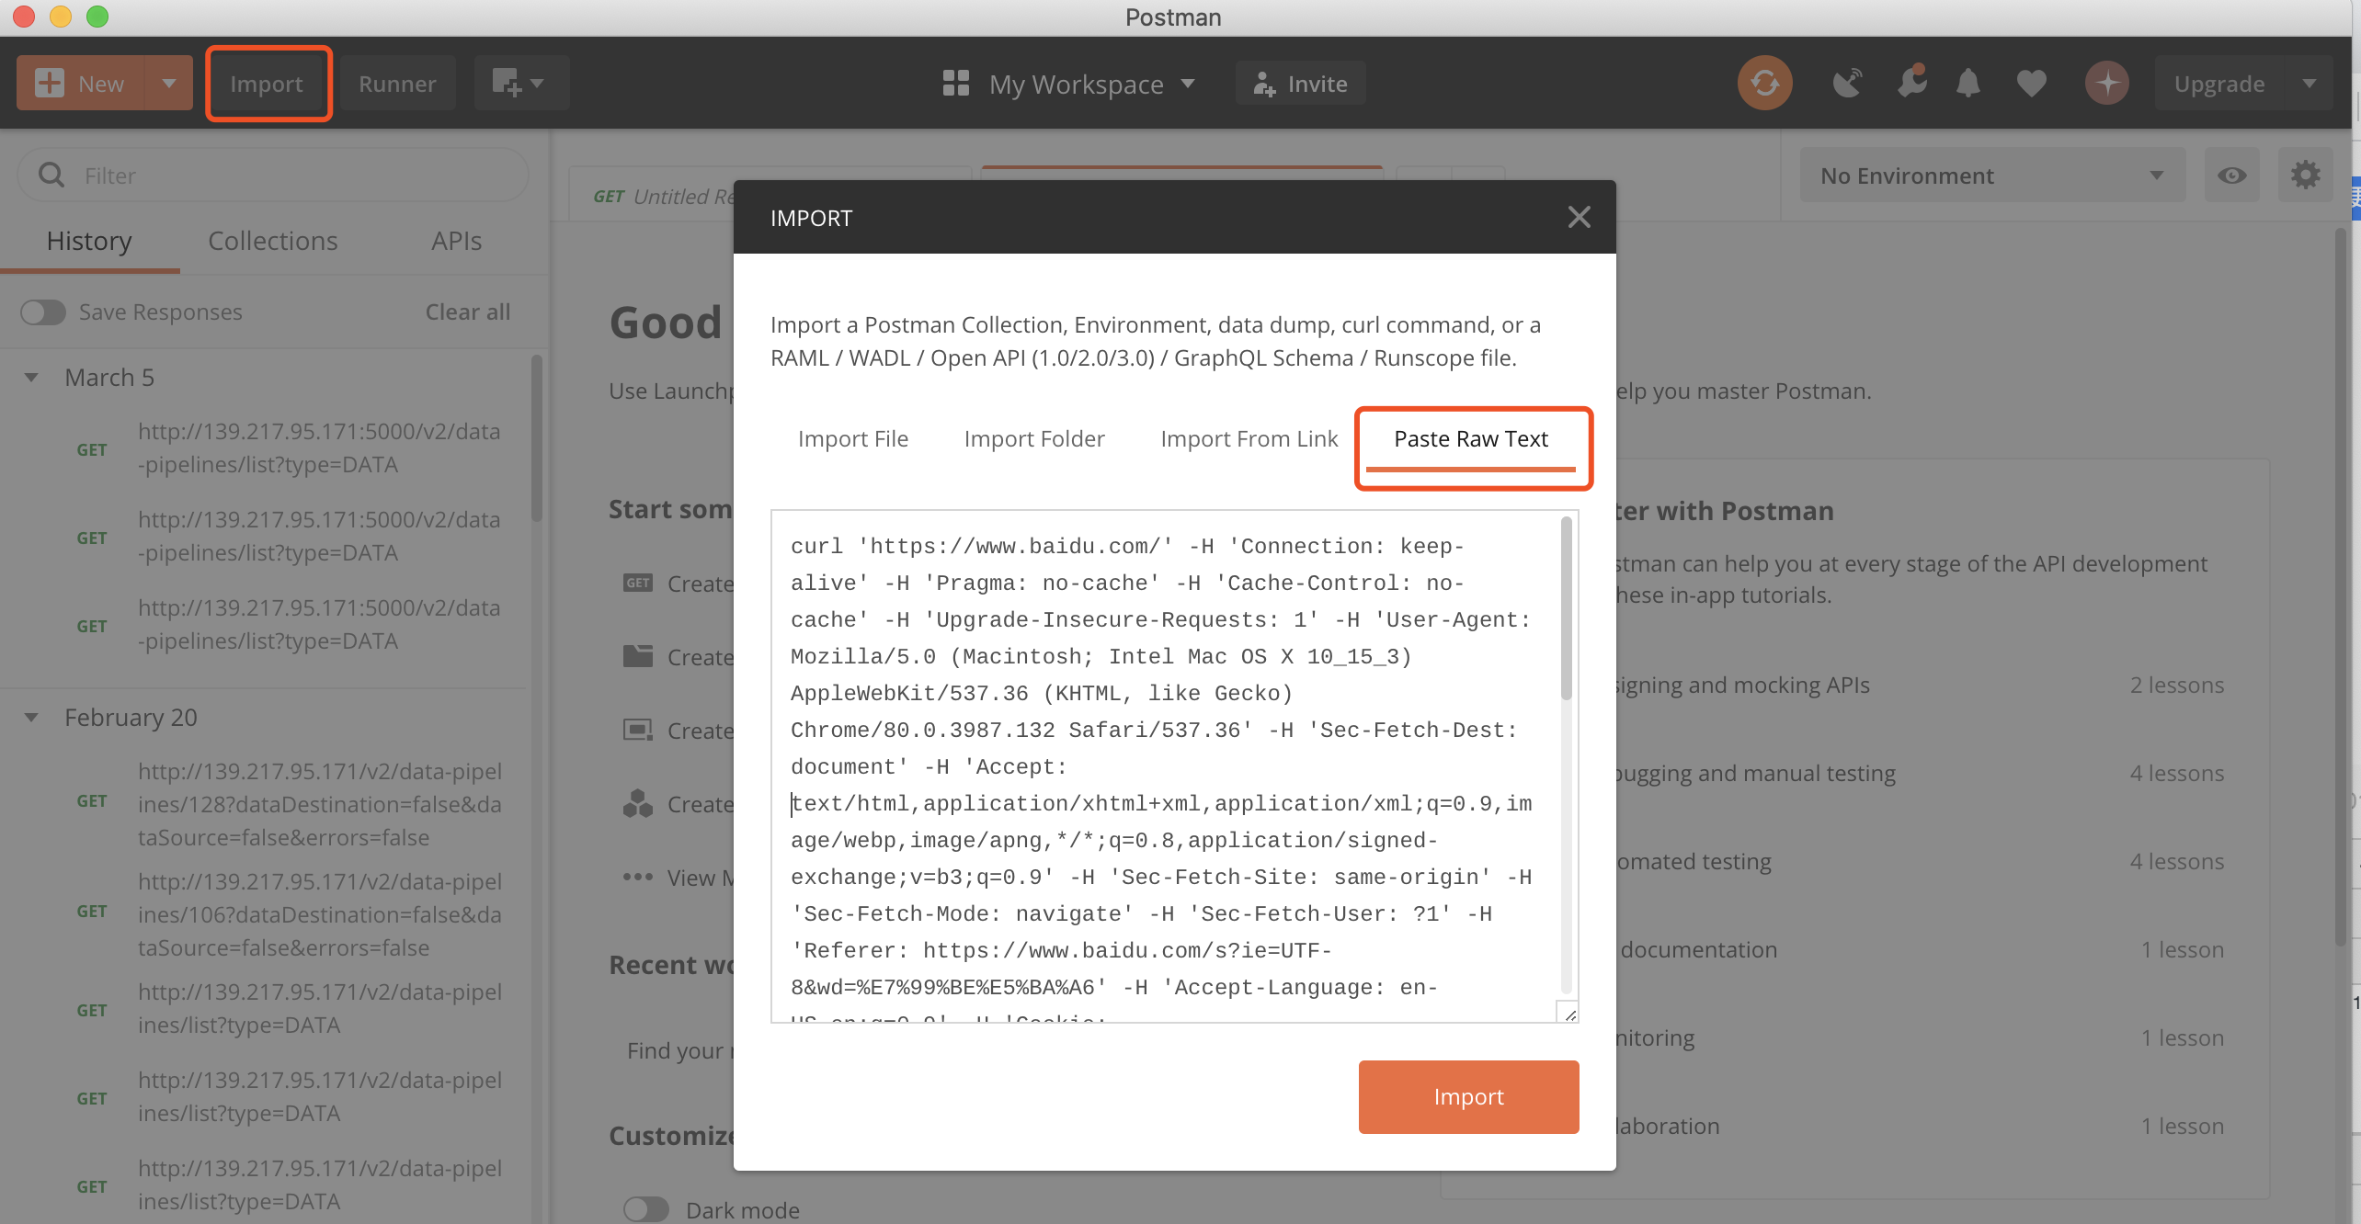Click Clear all in history

pyautogui.click(x=468, y=312)
